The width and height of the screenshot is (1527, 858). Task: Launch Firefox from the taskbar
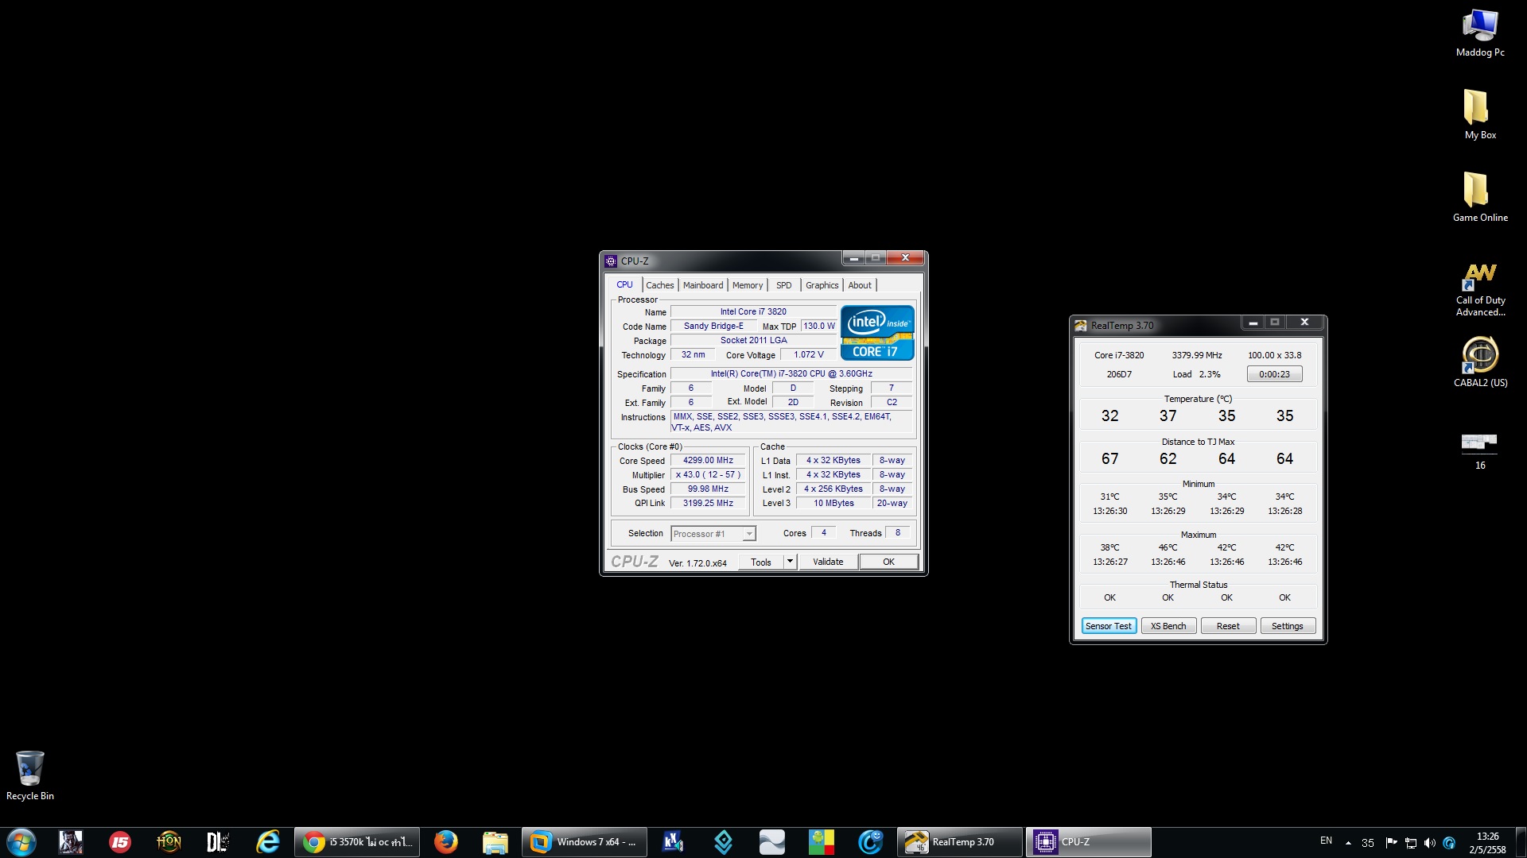(446, 841)
